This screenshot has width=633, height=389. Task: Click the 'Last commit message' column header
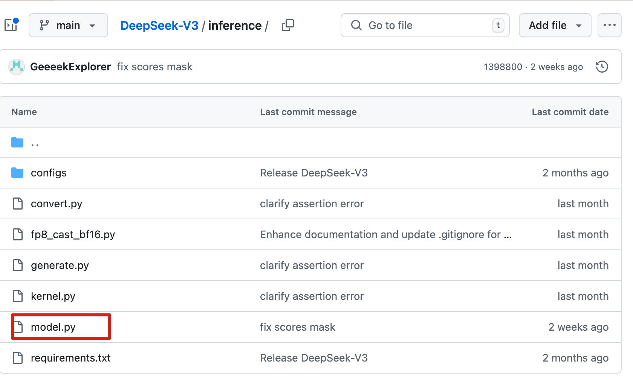click(308, 112)
